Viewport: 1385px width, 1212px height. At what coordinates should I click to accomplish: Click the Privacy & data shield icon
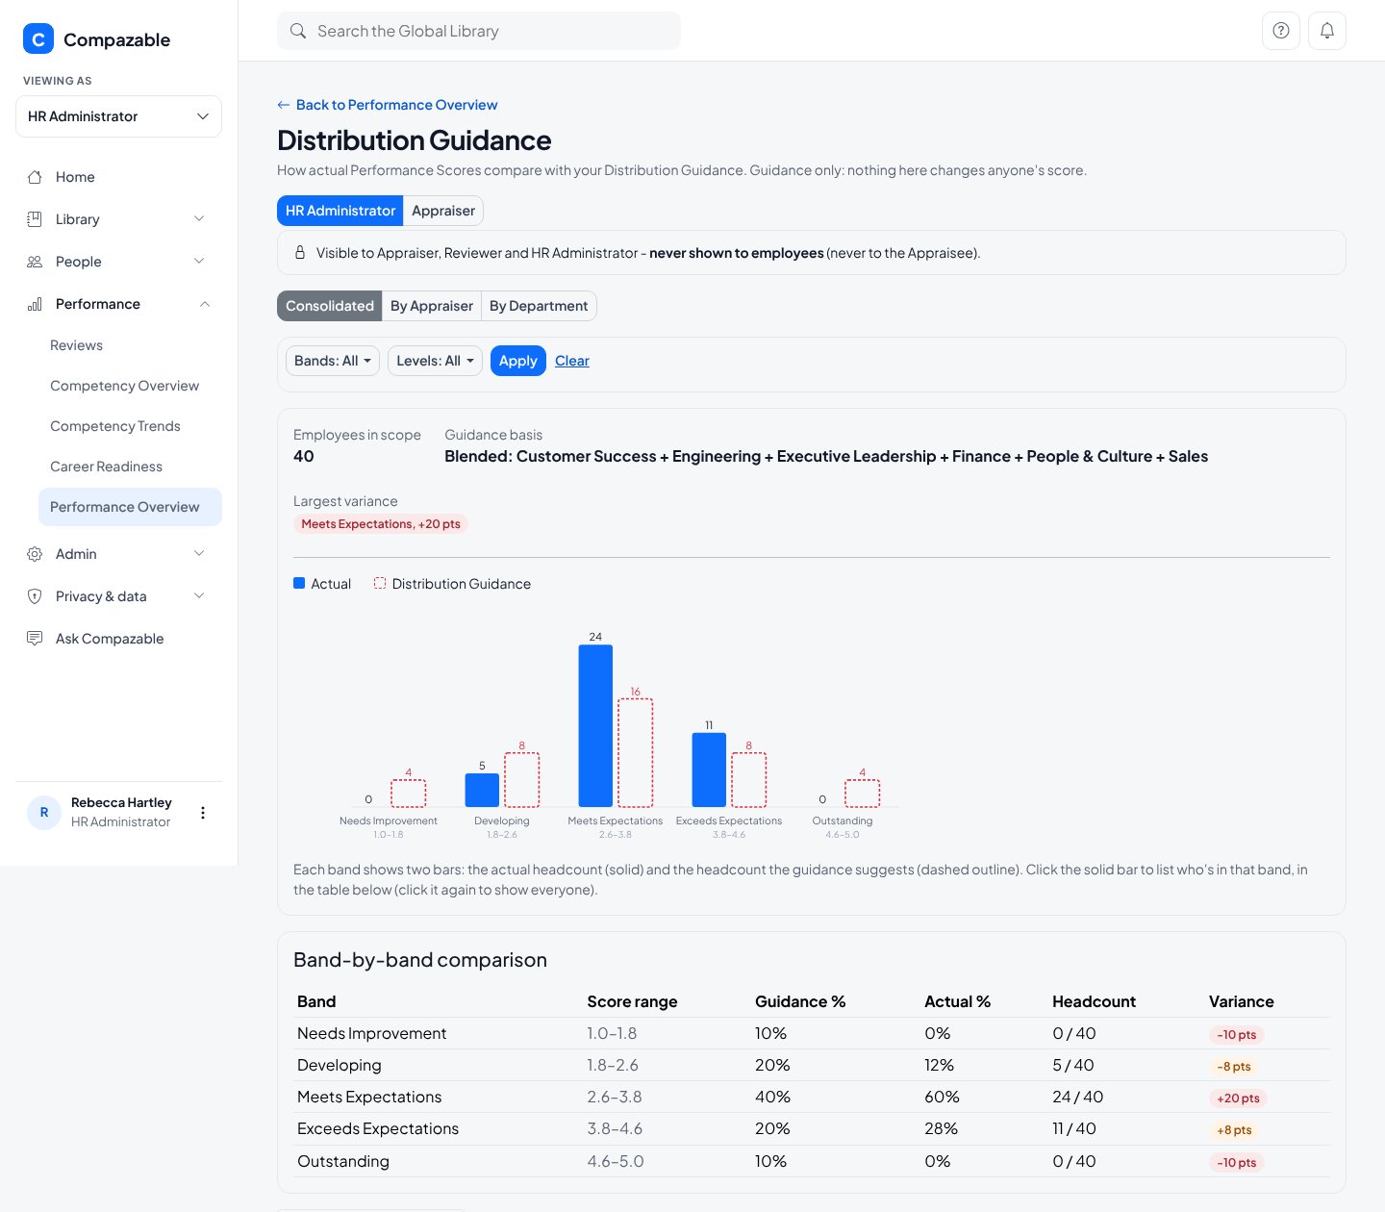(x=35, y=596)
